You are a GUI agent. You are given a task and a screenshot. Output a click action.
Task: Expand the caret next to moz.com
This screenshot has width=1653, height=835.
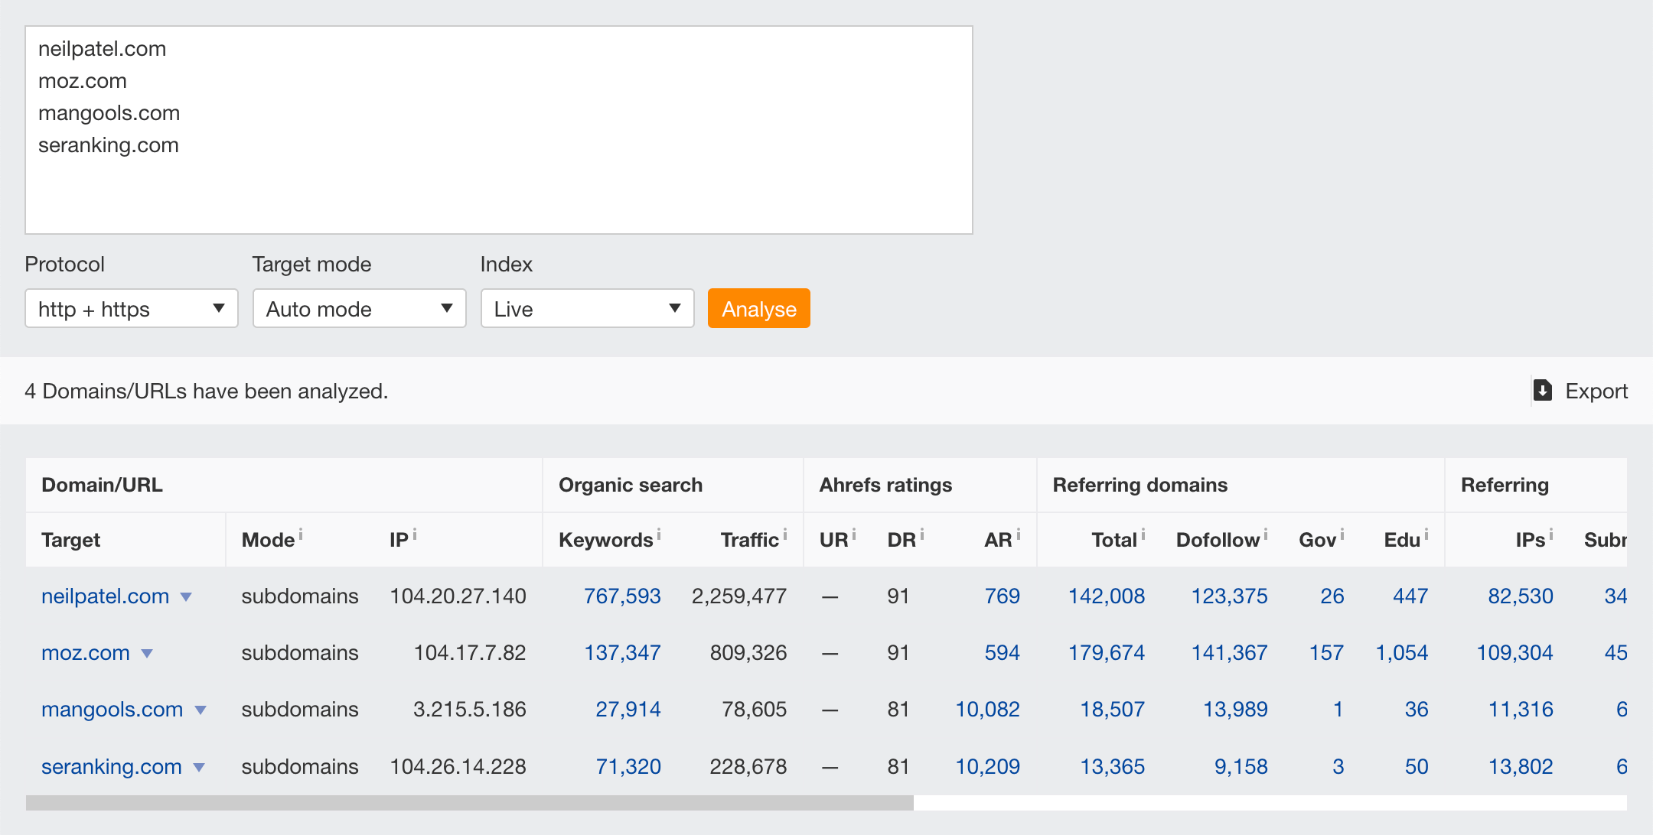click(x=148, y=654)
